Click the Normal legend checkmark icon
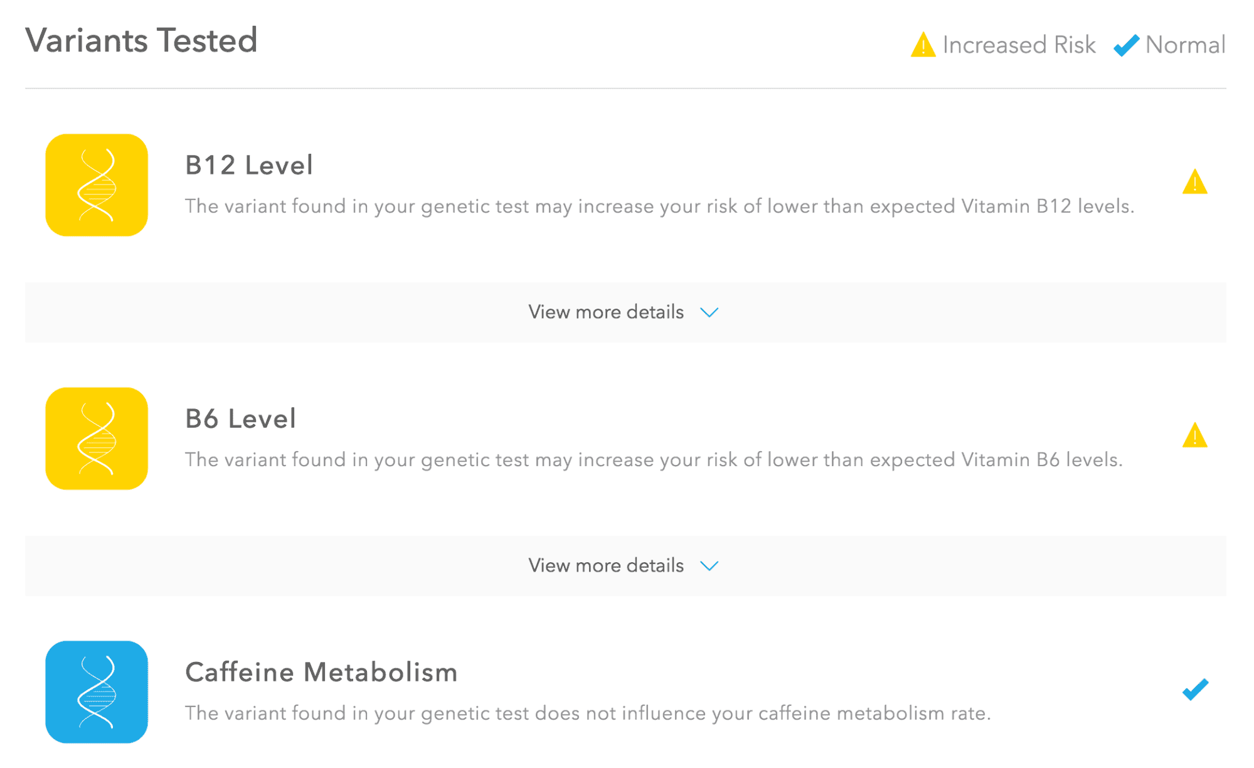 pyautogui.click(x=1126, y=45)
